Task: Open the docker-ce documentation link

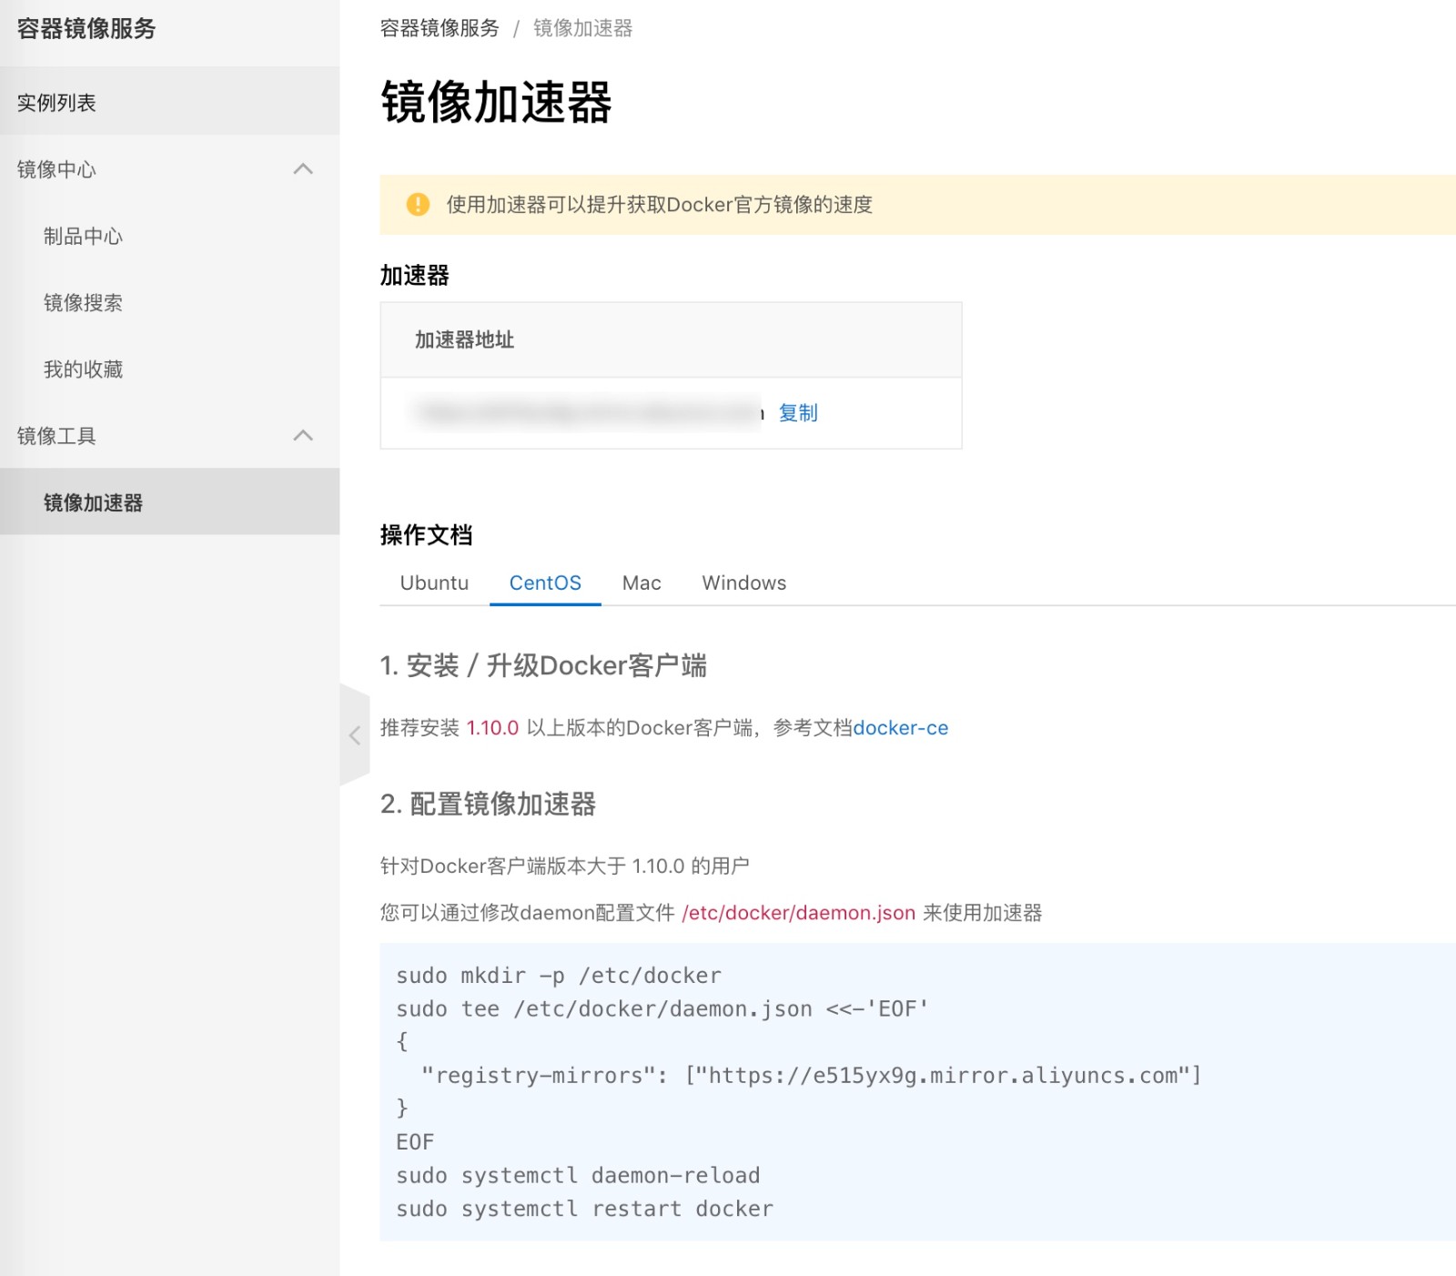Action: 900,728
